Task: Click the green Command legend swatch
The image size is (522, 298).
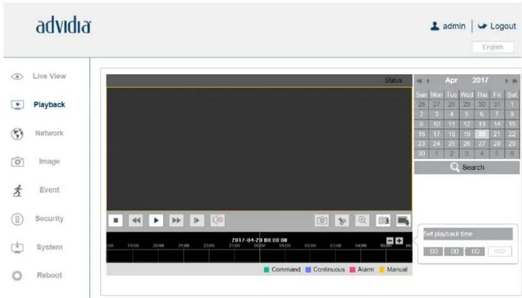Action: [266, 270]
